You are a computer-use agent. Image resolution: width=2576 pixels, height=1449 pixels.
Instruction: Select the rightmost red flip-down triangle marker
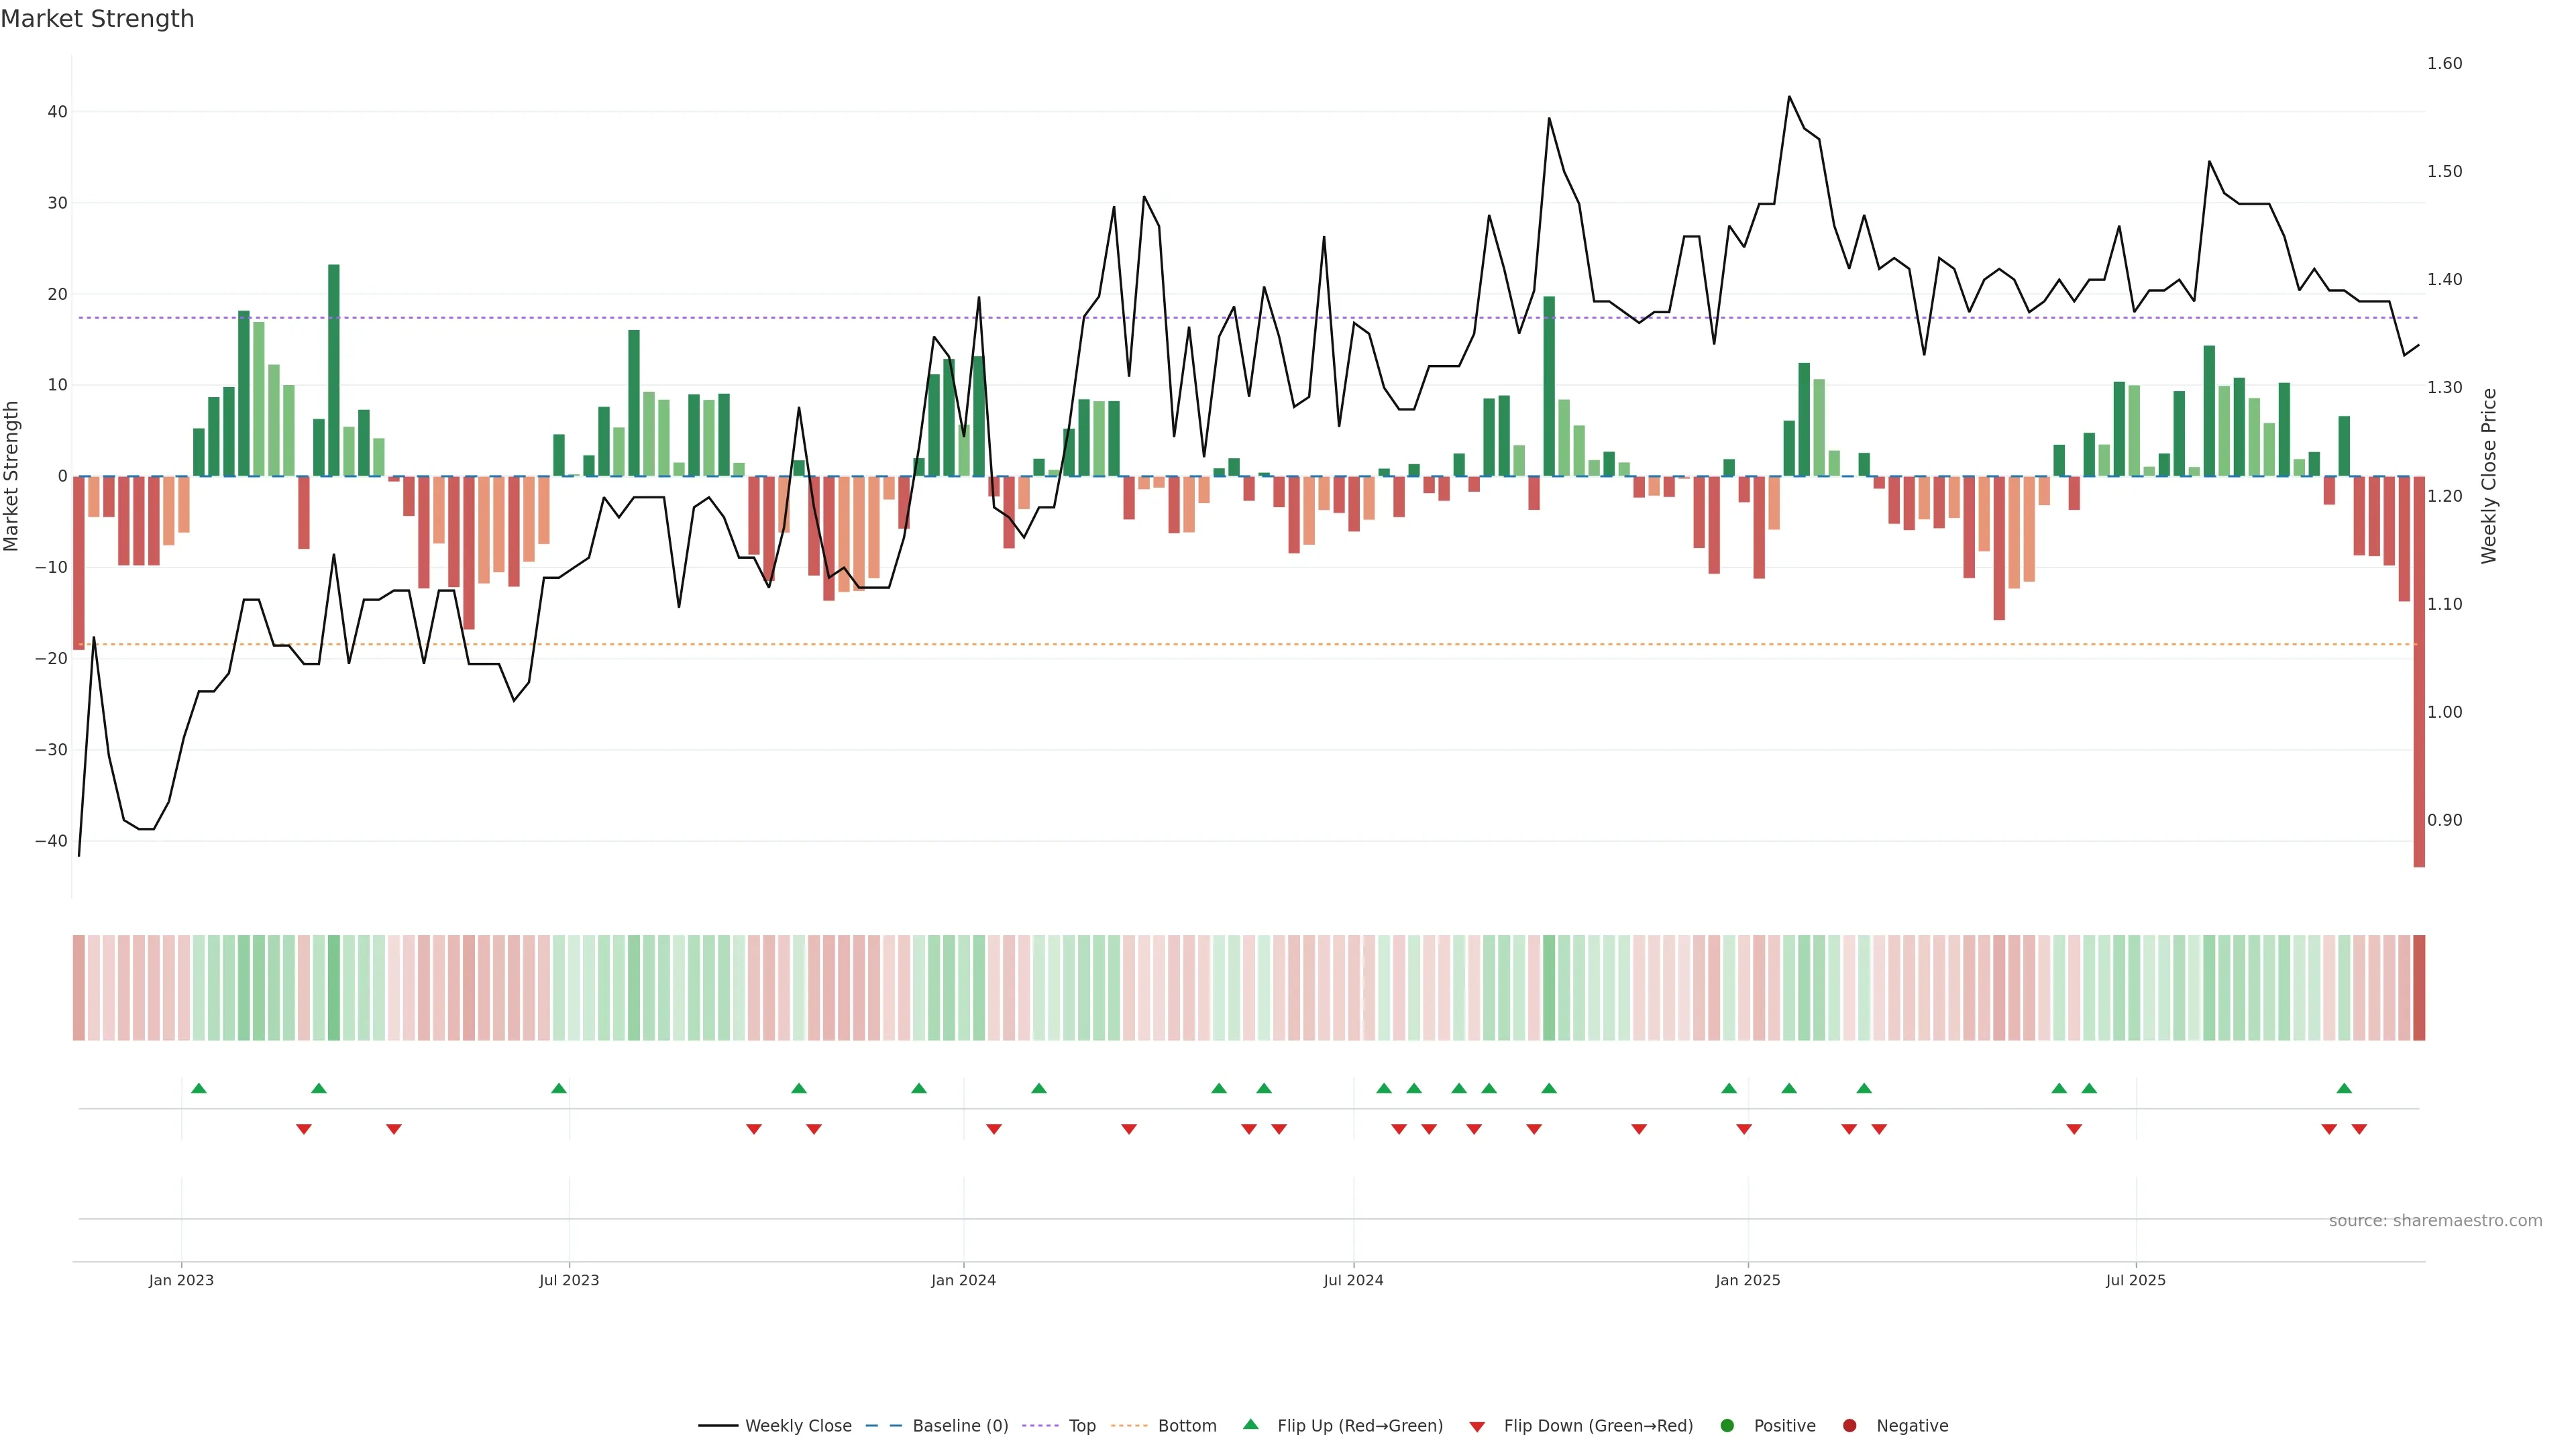coord(2359,1129)
